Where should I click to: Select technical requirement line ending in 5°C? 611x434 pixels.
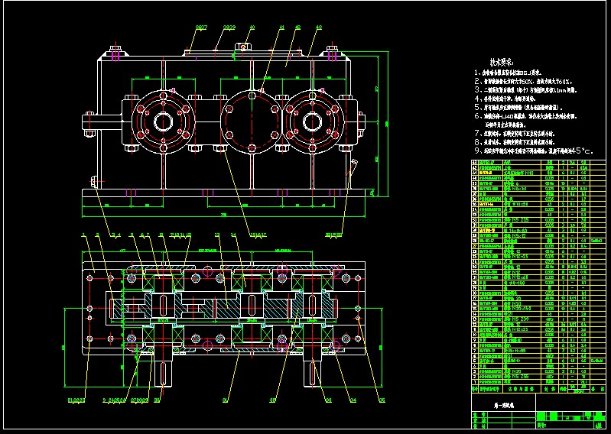click(x=533, y=151)
